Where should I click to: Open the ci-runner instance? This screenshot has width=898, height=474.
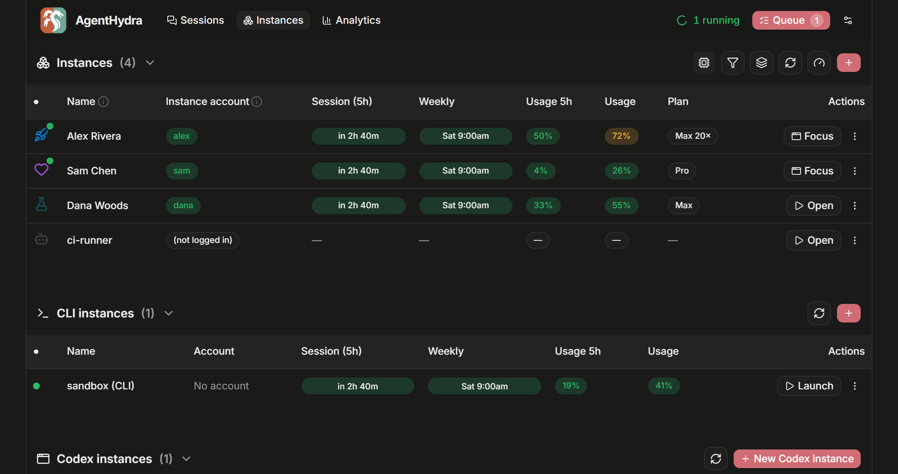(x=814, y=240)
